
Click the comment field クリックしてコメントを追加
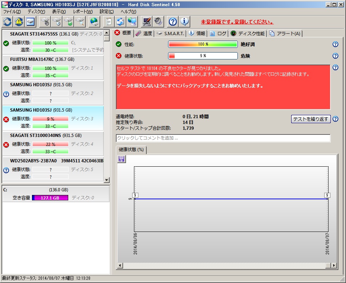tap(223, 138)
